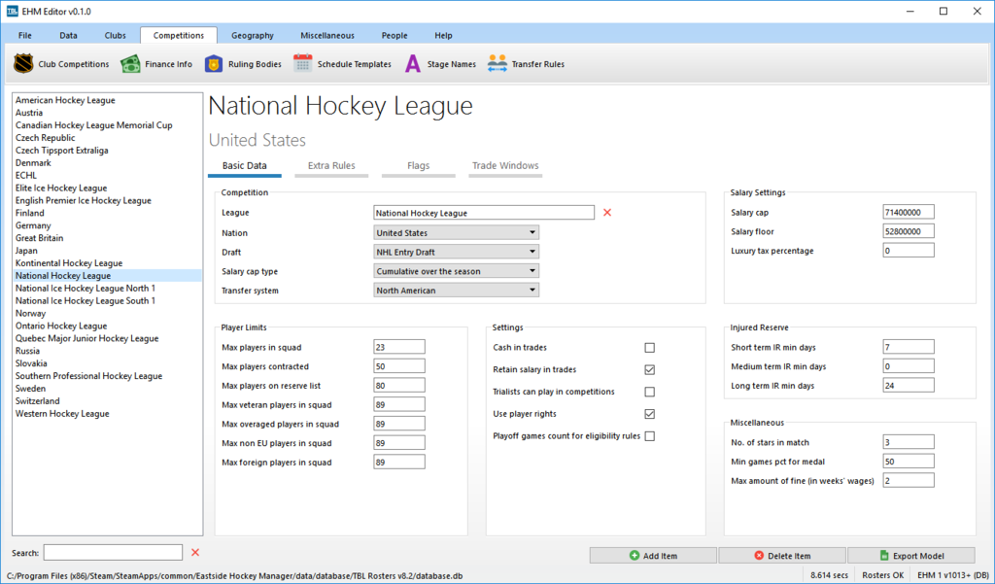The height and width of the screenshot is (584, 995).
Task: Toggle the Retain salary in trades checkbox
Action: pos(649,369)
